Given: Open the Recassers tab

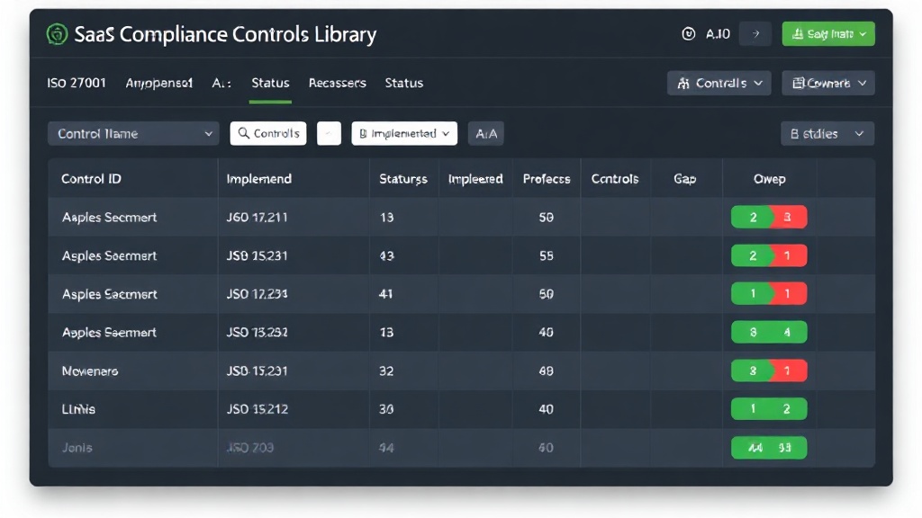Looking at the screenshot, I should [x=337, y=83].
